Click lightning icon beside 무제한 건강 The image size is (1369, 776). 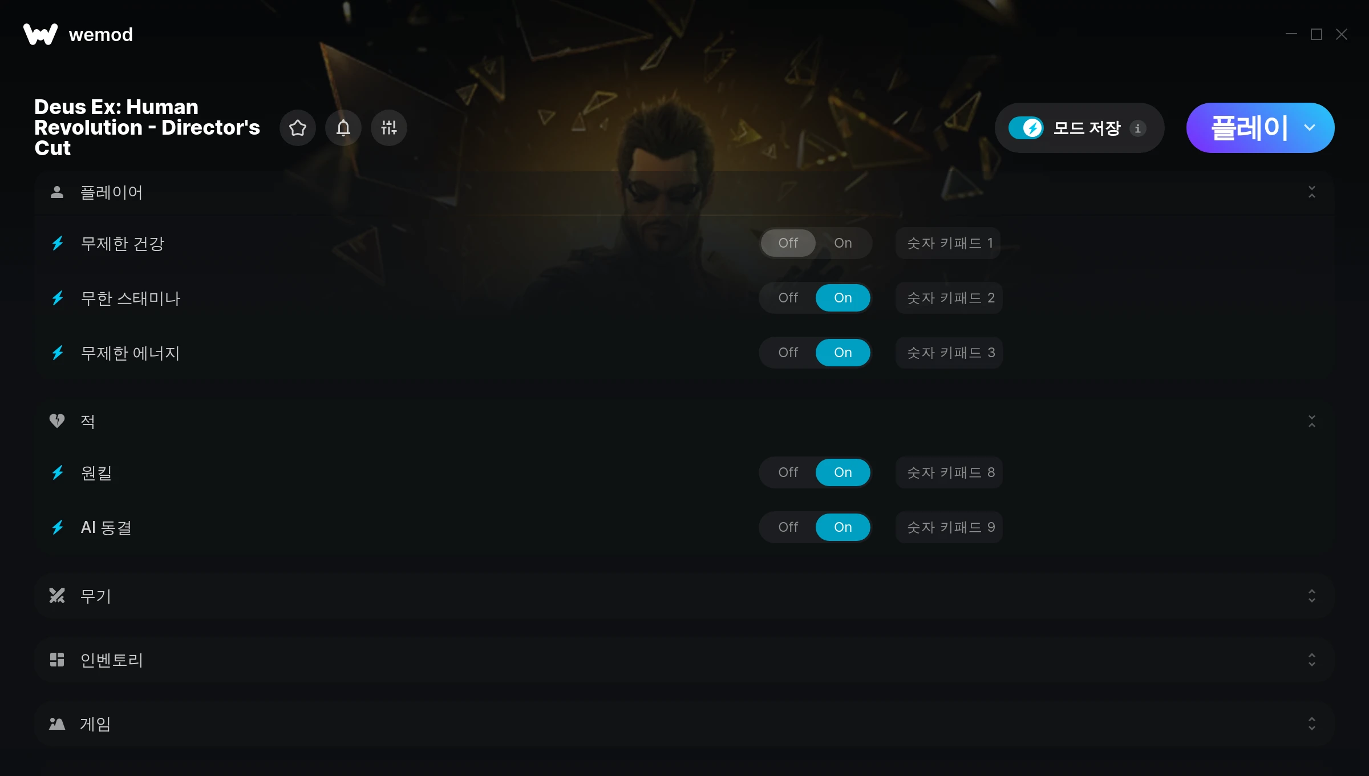click(x=58, y=244)
